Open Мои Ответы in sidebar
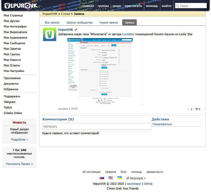The height and width of the screenshot is (194, 211). coord(12,65)
